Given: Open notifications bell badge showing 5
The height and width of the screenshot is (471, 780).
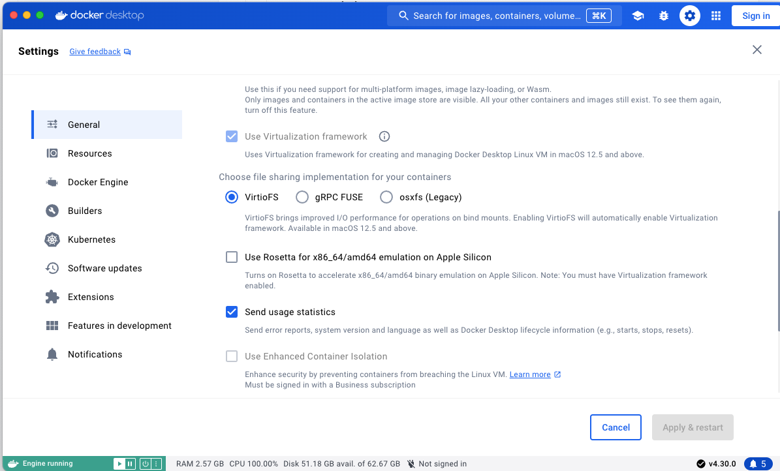Looking at the screenshot, I should click(x=758, y=464).
